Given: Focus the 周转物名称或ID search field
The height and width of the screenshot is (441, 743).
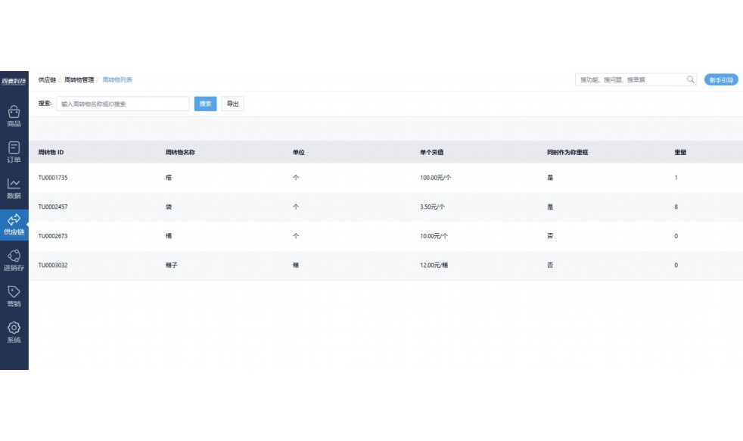Looking at the screenshot, I should click(x=123, y=104).
